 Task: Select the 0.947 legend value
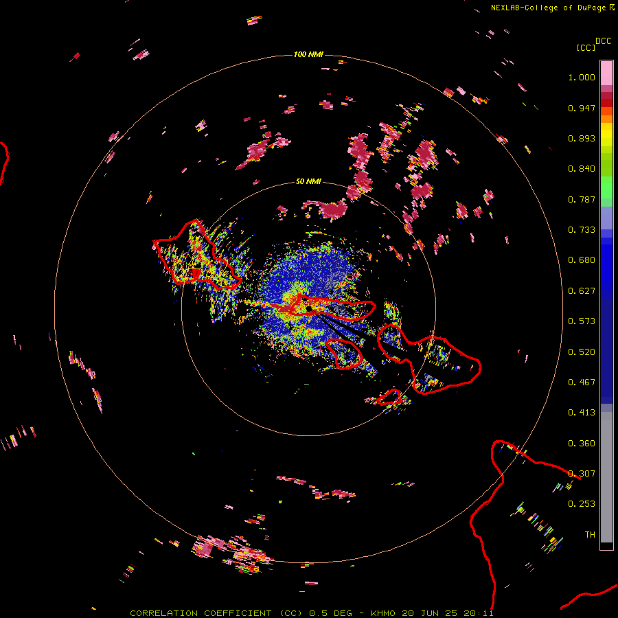(582, 108)
